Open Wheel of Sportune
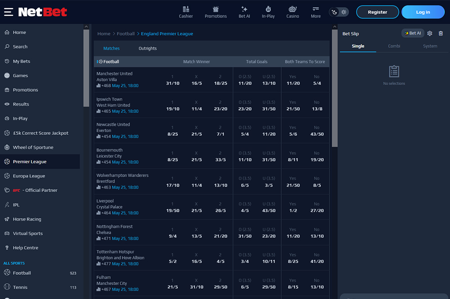Screen dimensions: 450x299 click(x=40, y=147)
